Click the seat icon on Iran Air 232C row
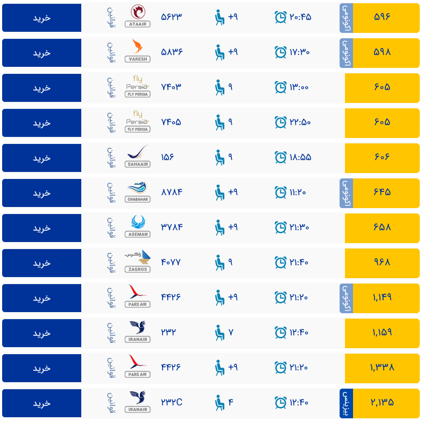 pyautogui.click(x=220, y=403)
